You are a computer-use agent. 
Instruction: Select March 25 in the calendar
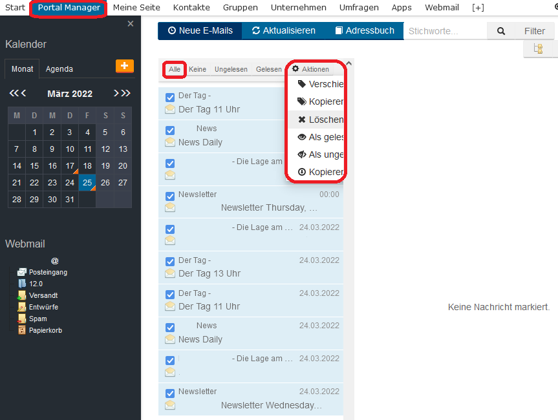click(x=87, y=182)
